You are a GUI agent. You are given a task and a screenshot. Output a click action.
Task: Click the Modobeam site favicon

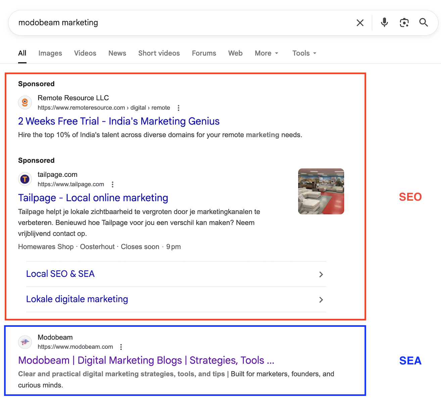tap(25, 342)
